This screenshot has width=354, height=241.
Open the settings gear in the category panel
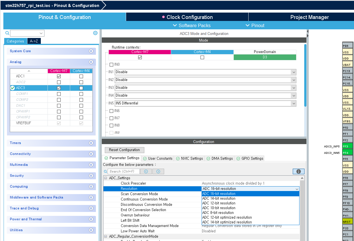point(95,33)
